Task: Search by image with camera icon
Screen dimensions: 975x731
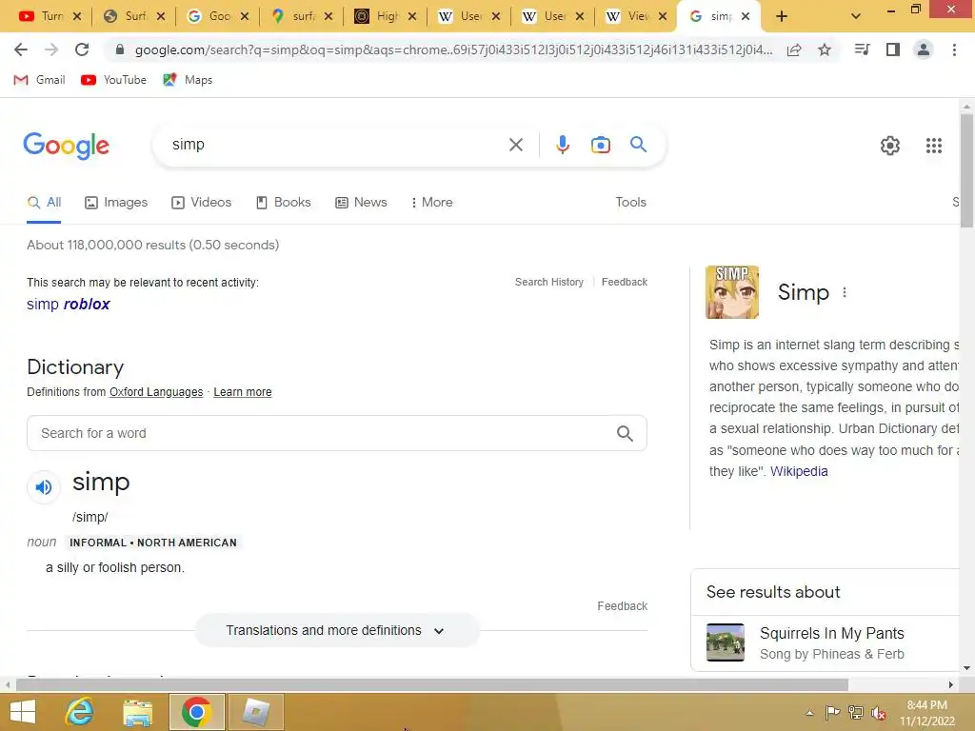Action: click(x=600, y=145)
